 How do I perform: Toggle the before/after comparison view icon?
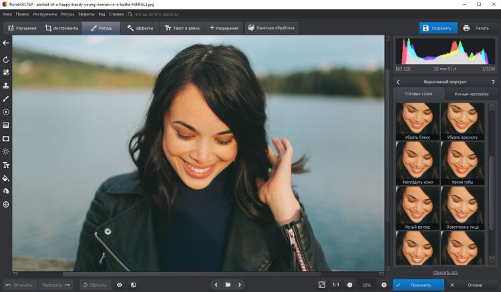tap(134, 285)
